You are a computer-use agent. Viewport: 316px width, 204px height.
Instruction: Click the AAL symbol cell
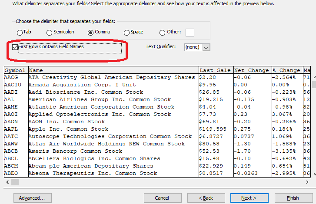click(16, 99)
